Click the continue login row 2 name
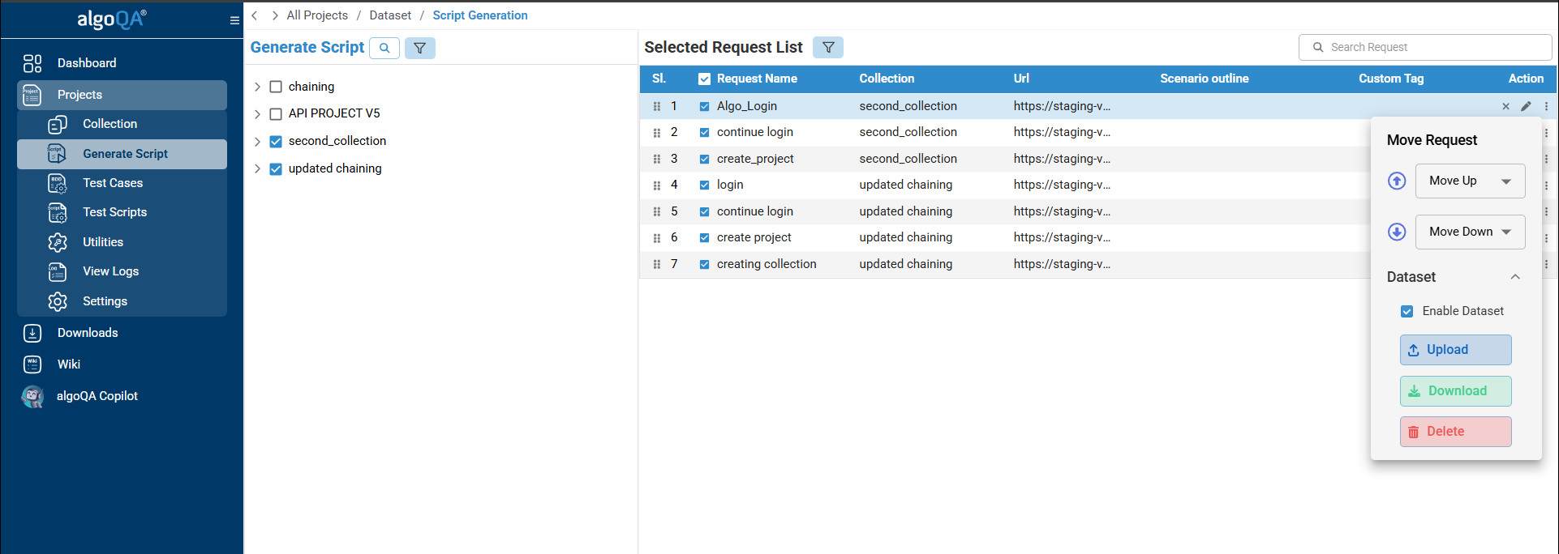1559x554 pixels. (x=755, y=132)
